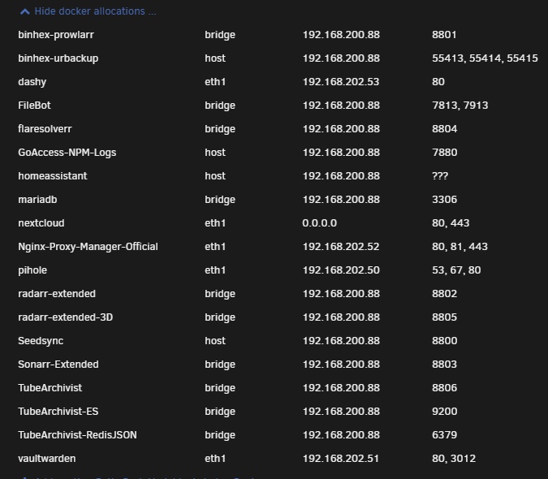Click pihole IP address 192.168.202.50
The image size is (548, 479).
341,270
